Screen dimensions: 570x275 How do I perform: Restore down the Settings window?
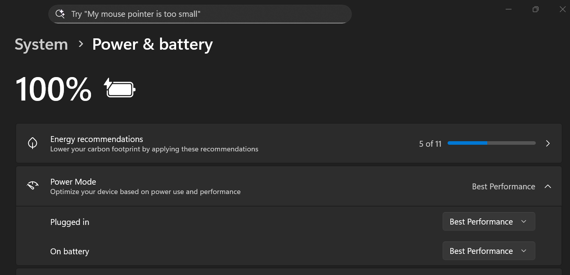click(535, 9)
